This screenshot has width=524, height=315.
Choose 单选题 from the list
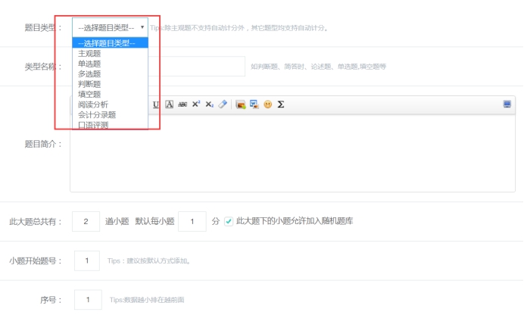coord(110,64)
